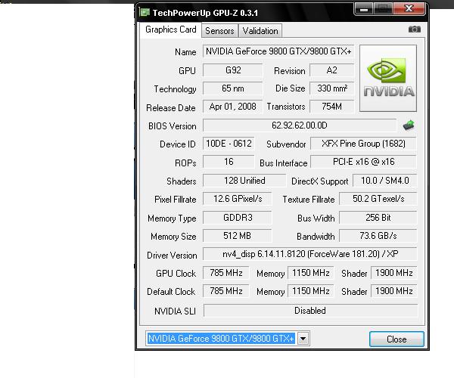
Task: Open the Validation tab
Action: [260, 31]
